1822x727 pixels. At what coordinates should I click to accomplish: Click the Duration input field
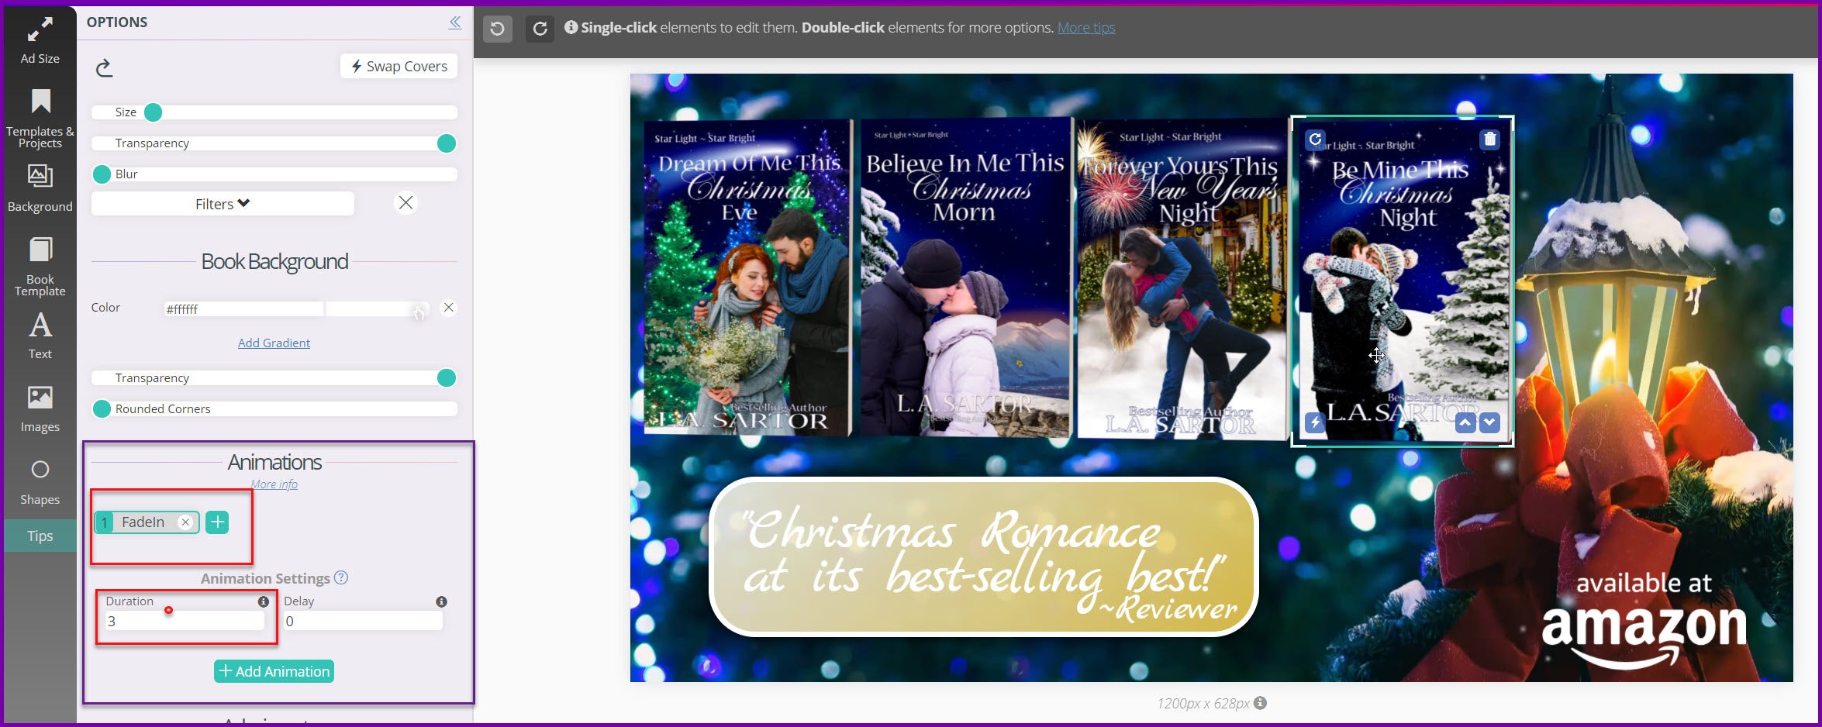(185, 621)
